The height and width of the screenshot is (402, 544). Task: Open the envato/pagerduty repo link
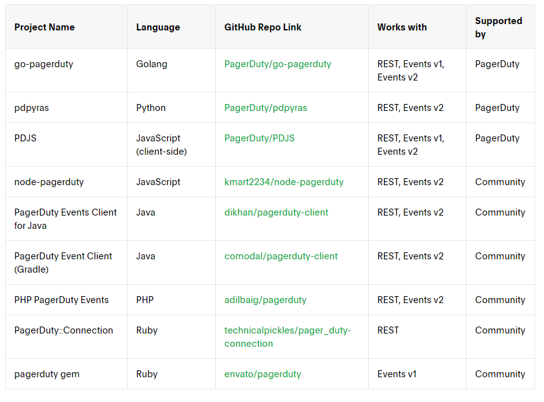pyautogui.click(x=263, y=374)
